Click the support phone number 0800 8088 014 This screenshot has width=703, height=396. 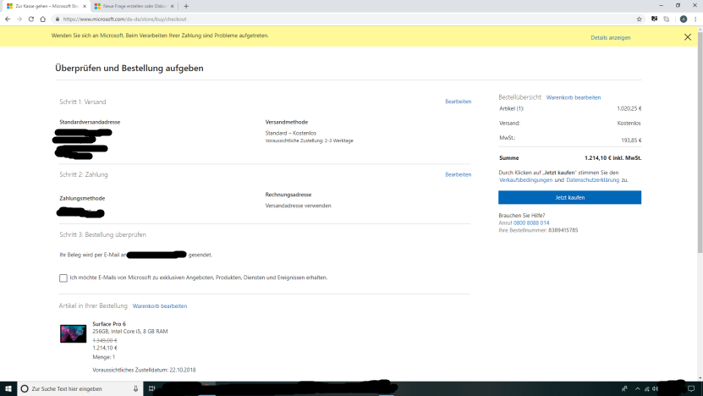point(530,223)
